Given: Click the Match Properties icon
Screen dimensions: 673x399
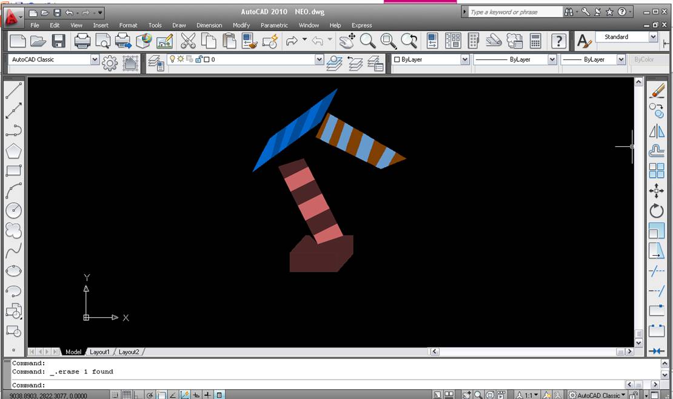Looking at the screenshot, I should [x=249, y=41].
